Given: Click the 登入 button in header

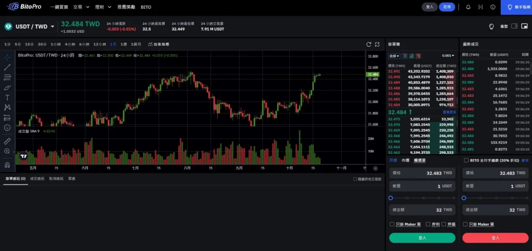Looking at the screenshot, I should tap(430, 7).
